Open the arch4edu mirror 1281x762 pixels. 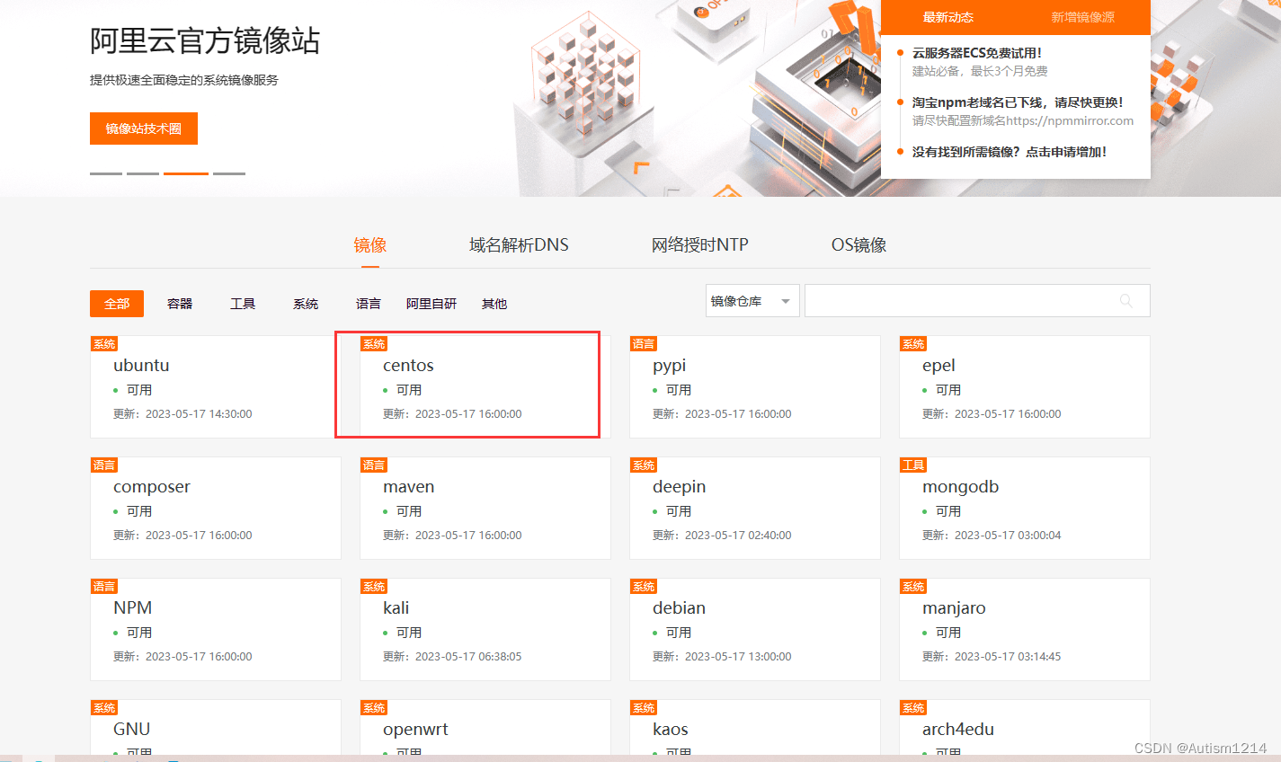[957, 730]
